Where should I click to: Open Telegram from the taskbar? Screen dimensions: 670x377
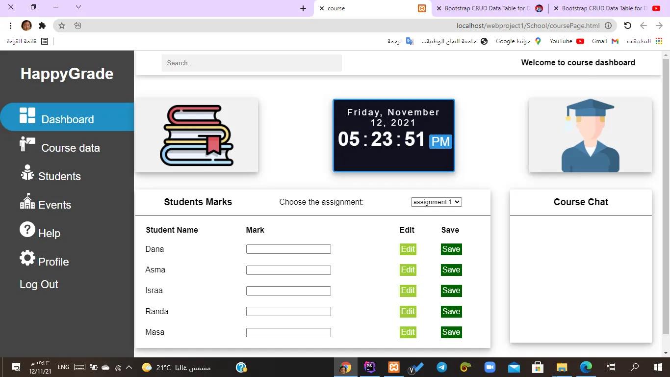(441, 367)
